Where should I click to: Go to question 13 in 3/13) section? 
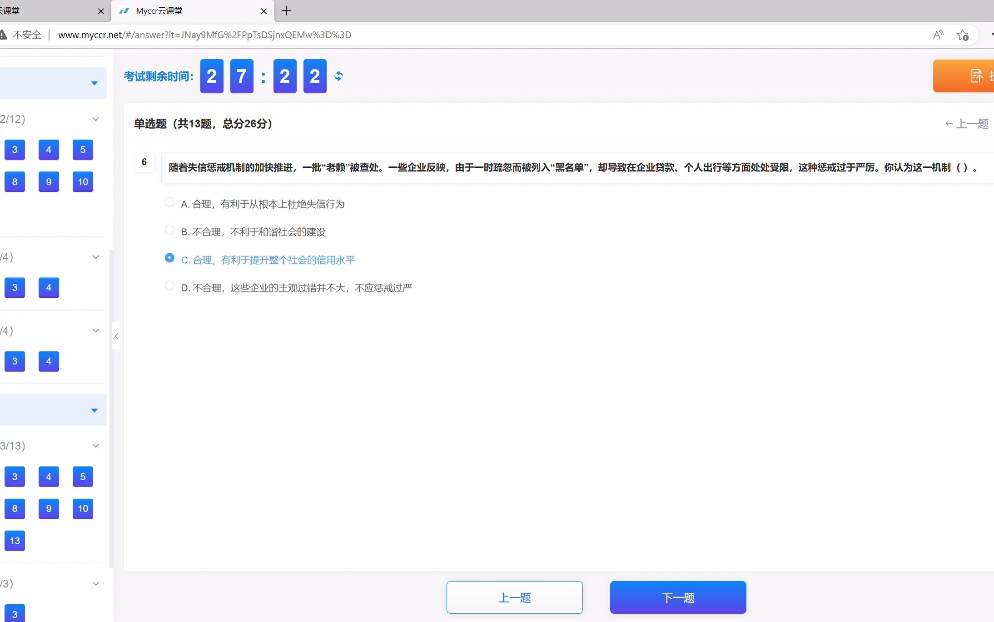click(x=15, y=541)
